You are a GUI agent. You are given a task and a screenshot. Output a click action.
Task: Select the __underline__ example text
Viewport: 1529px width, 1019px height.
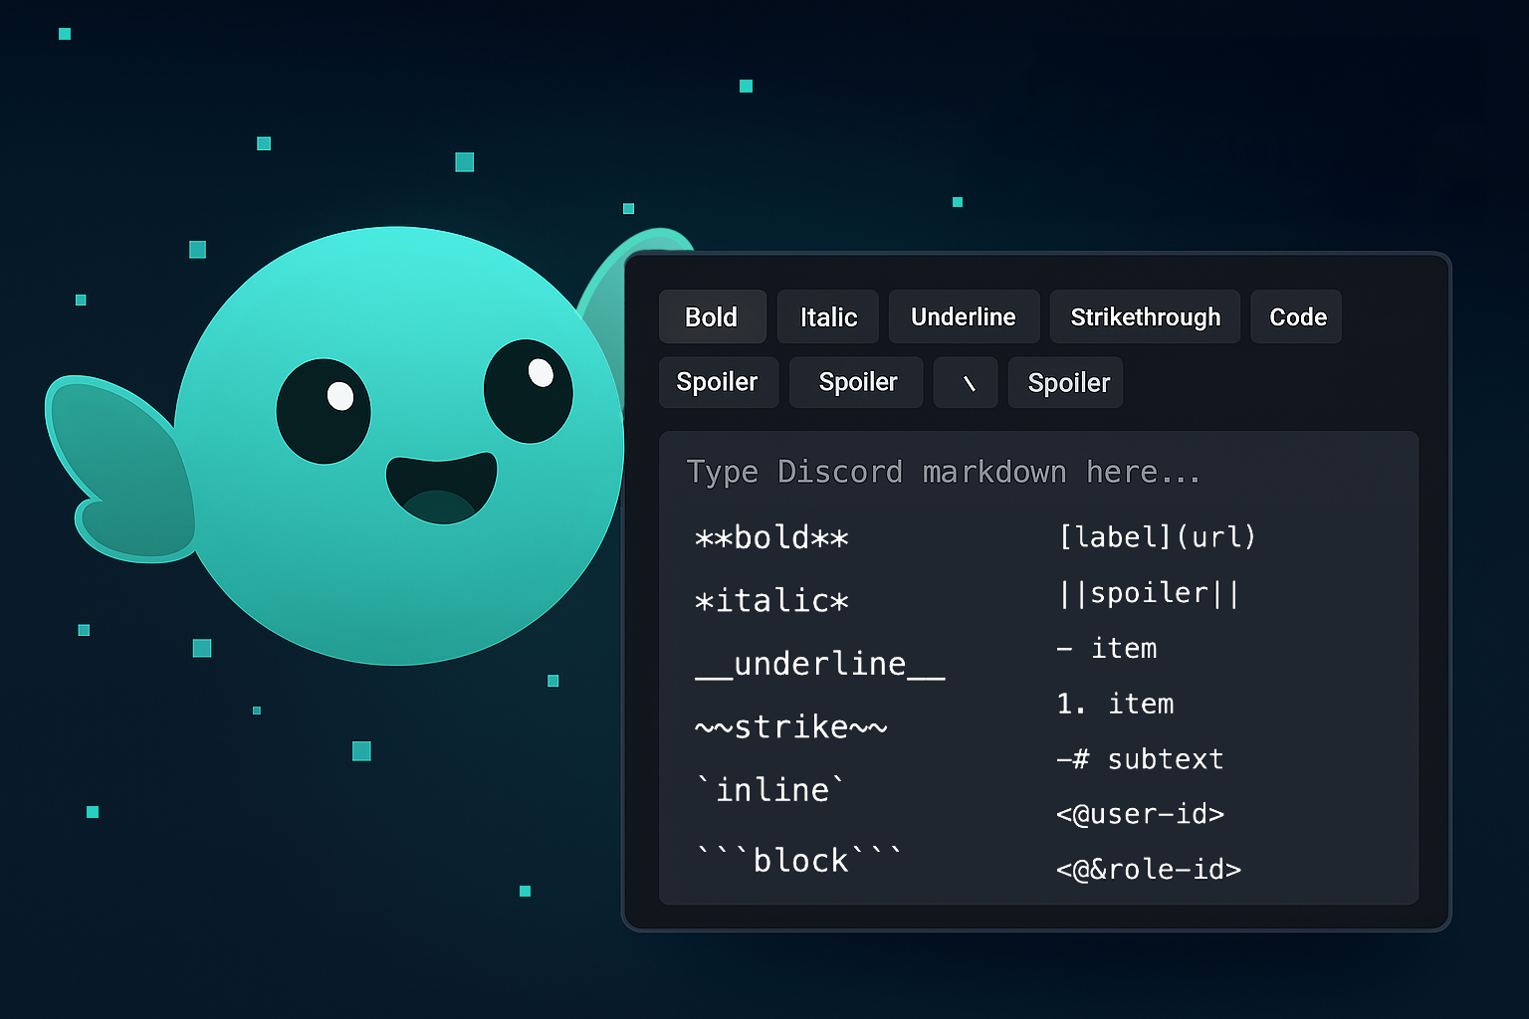(820, 664)
